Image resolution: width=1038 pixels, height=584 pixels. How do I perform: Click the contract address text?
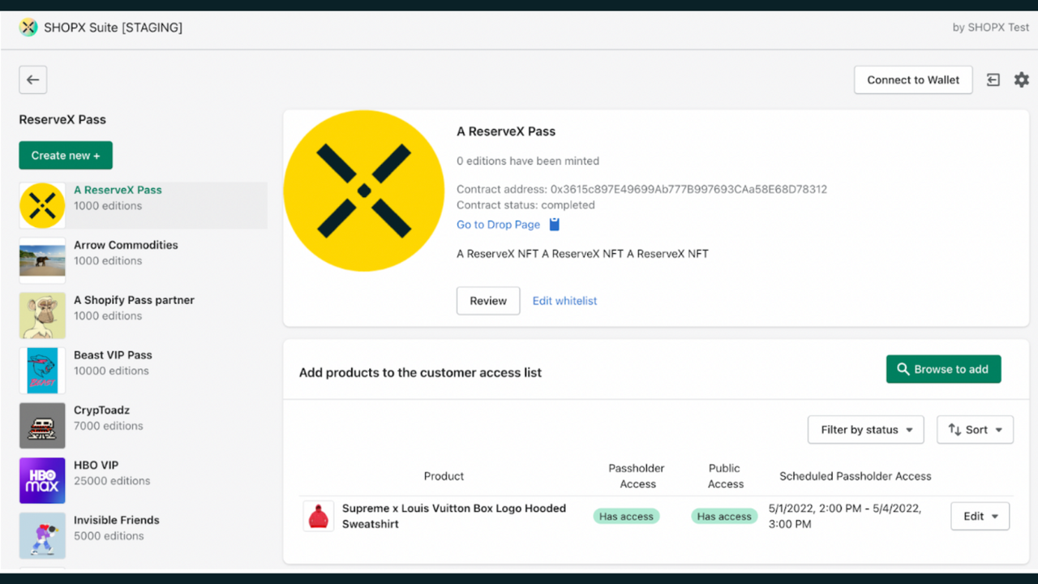pyautogui.click(x=641, y=189)
